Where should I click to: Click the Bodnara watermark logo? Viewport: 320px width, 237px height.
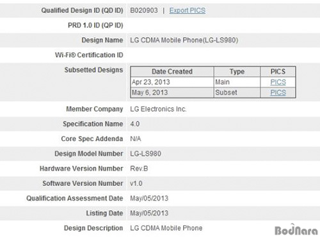[296, 229]
